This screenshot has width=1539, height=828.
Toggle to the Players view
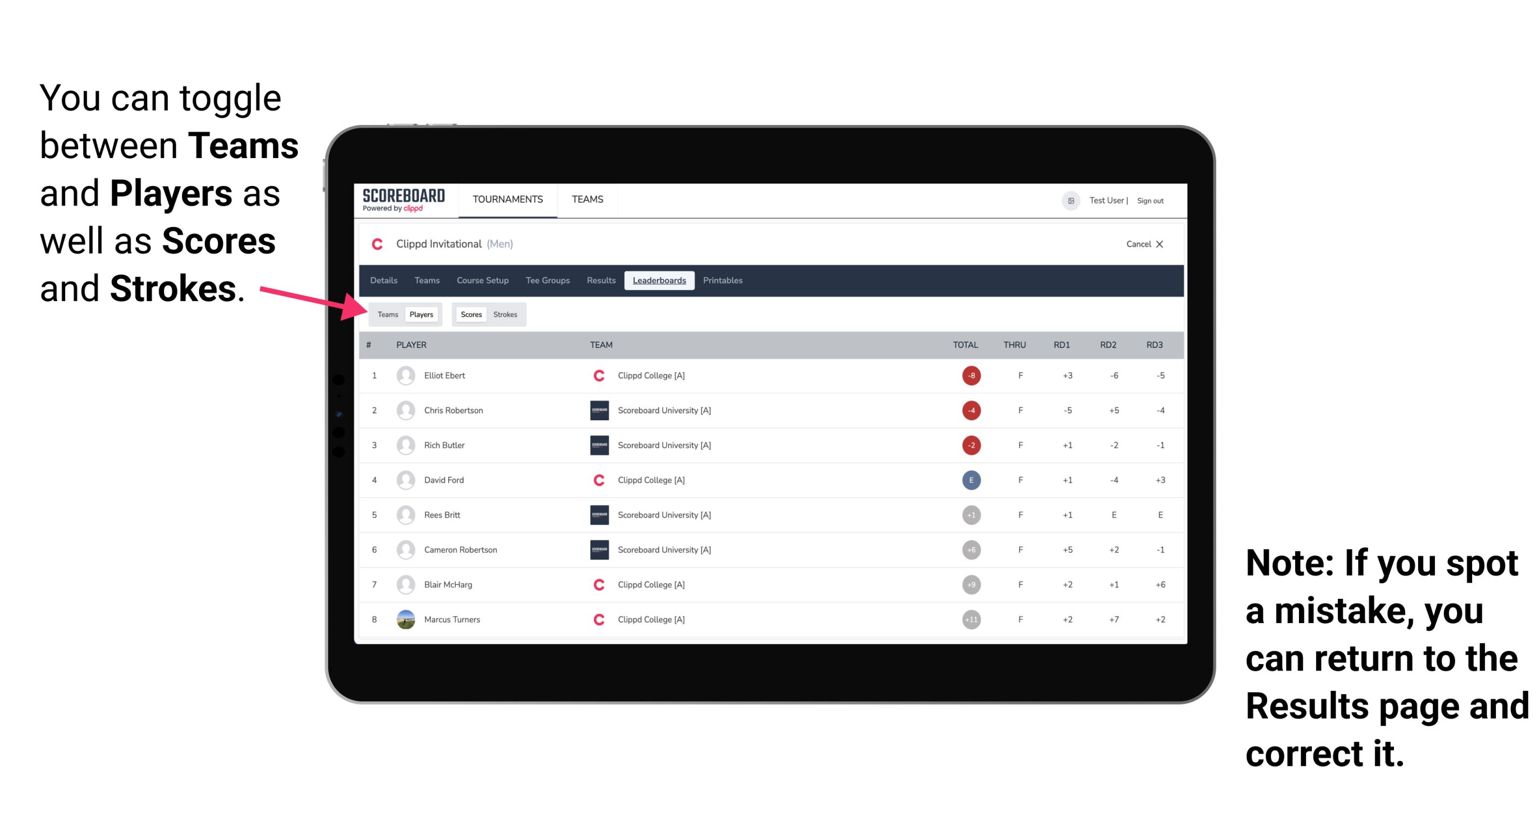(x=422, y=314)
